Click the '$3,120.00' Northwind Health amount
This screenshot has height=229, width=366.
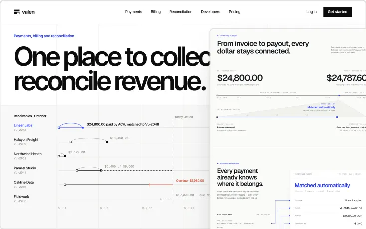coord(77,152)
